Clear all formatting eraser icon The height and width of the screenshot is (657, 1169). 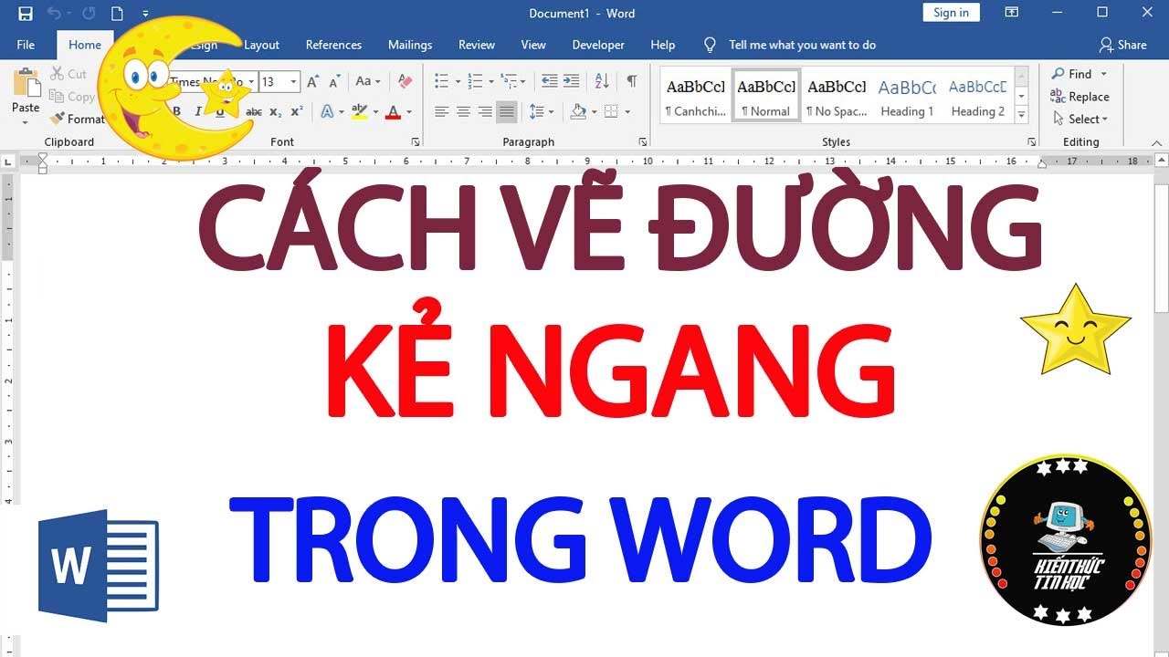point(405,81)
